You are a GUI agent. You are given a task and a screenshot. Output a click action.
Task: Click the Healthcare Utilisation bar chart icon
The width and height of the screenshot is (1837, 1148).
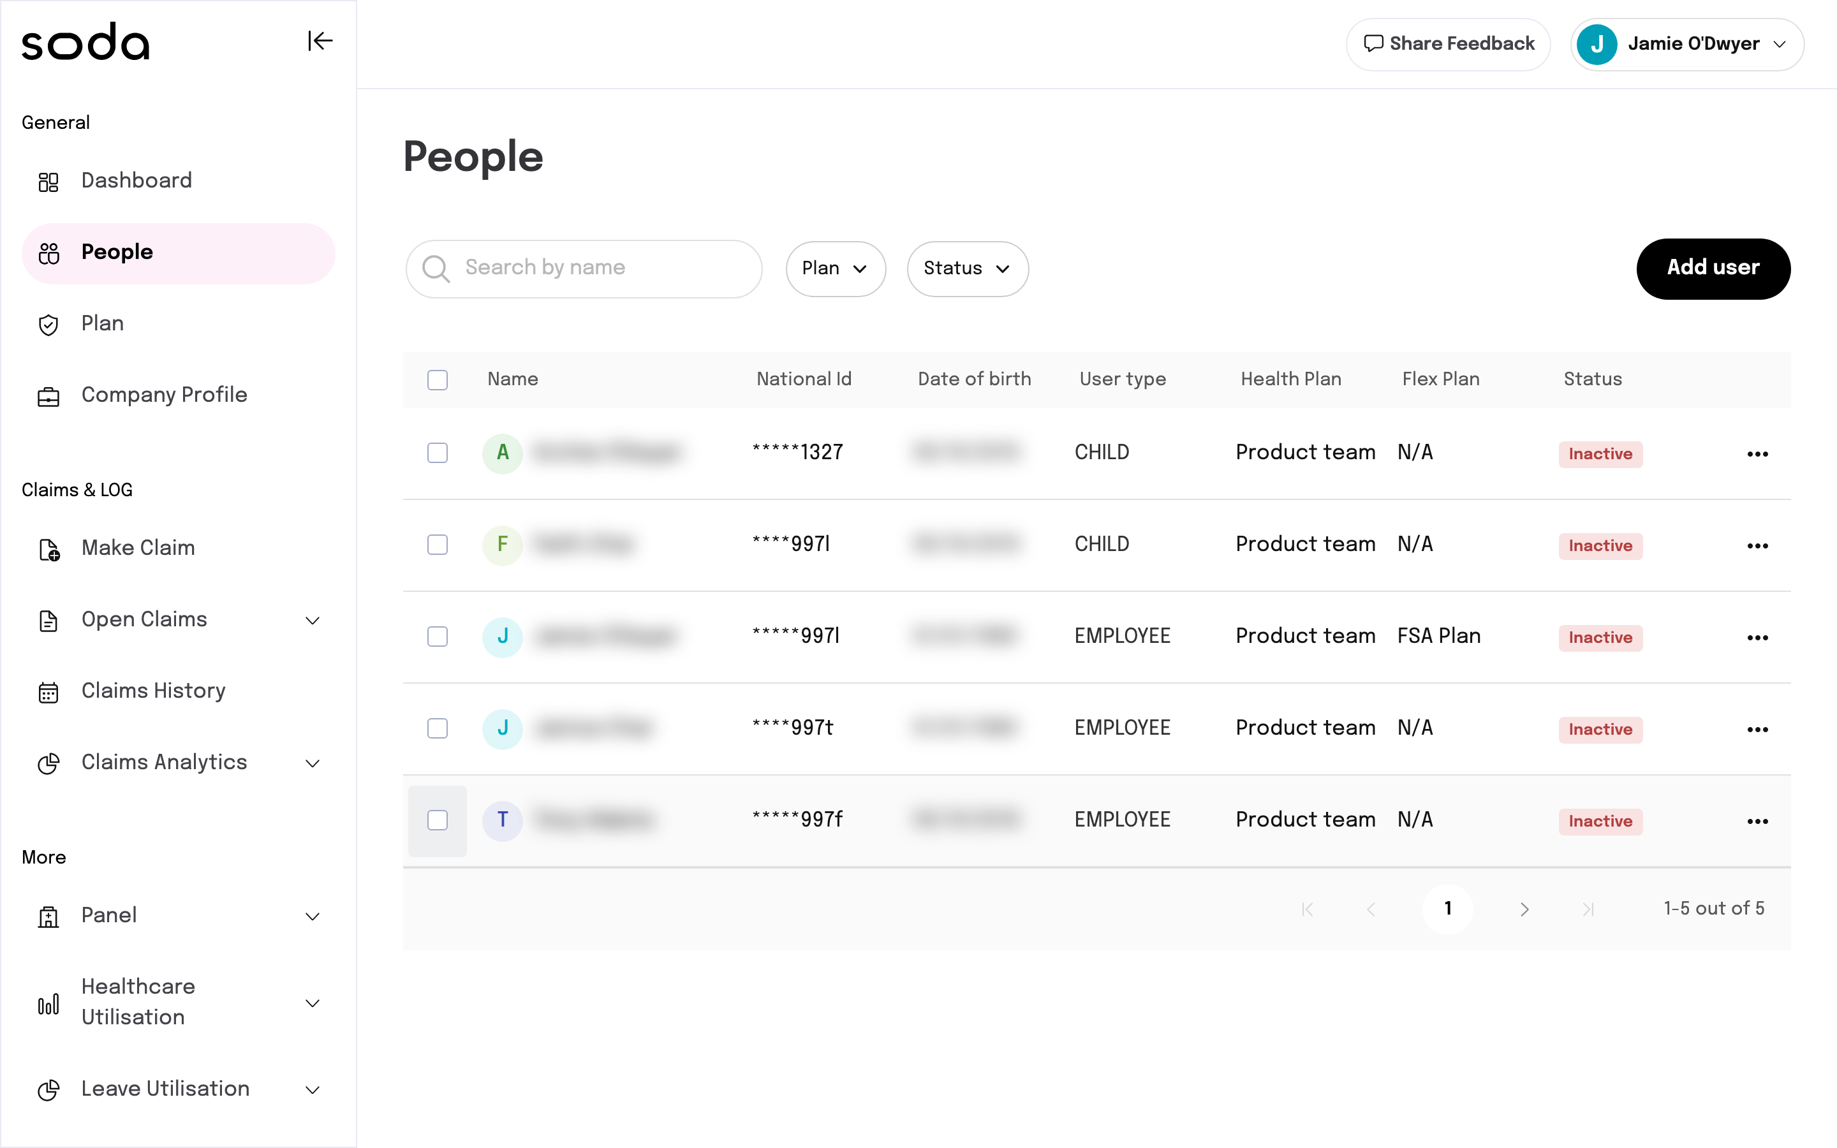tap(48, 1004)
